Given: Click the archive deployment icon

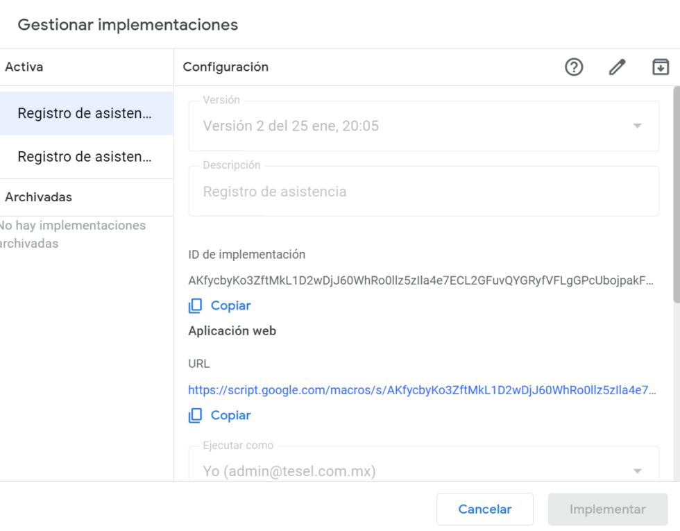Looking at the screenshot, I should [661, 67].
